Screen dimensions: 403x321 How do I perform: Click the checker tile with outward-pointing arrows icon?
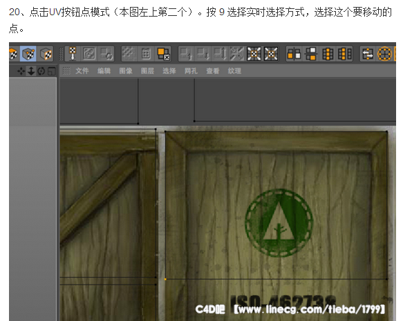(254, 54)
